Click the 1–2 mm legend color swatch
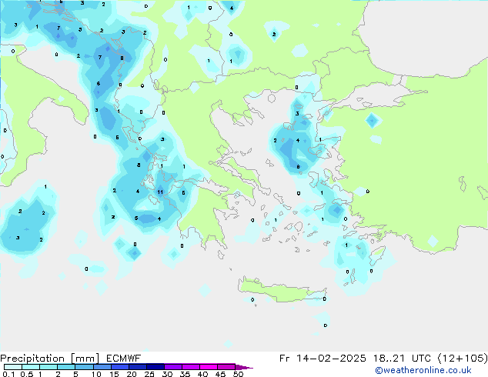The width and height of the screenshot is (488, 377). click(48, 367)
